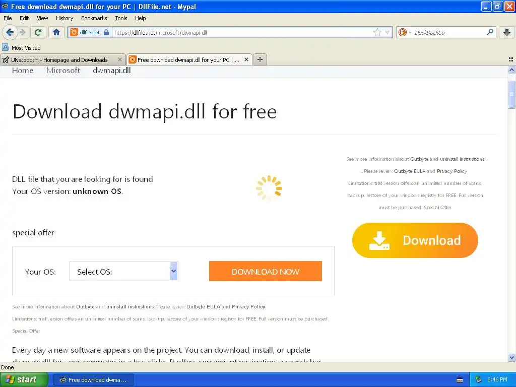The image size is (516, 387).
Task: Click the Download dwmapi.dll for free heading
Action: [x=145, y=111]
